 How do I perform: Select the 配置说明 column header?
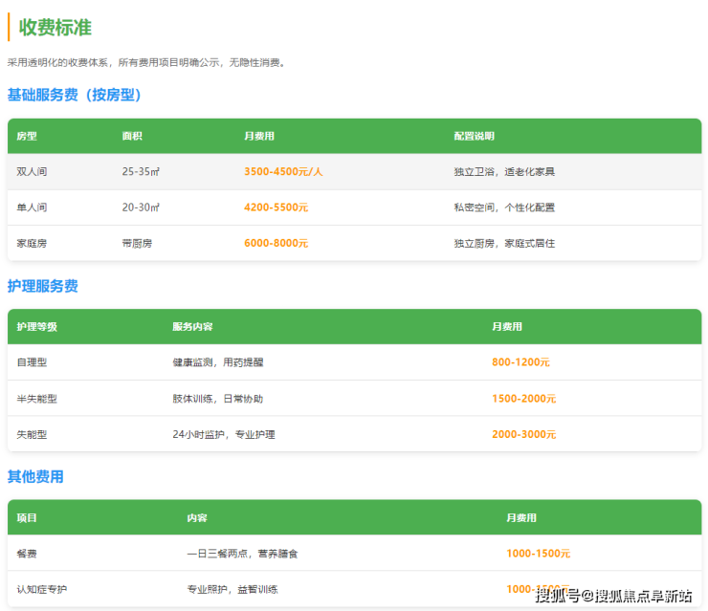coord(474,137)
